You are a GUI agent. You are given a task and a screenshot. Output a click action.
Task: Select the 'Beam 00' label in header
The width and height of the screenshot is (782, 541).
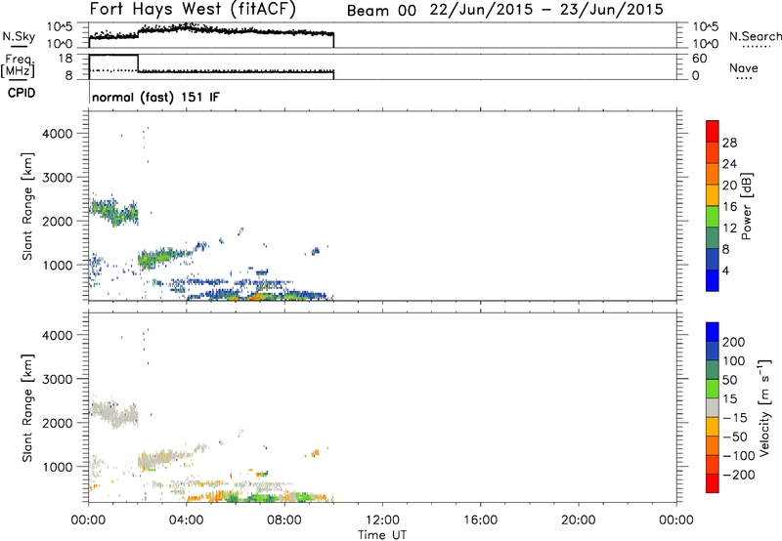[381, 10]
